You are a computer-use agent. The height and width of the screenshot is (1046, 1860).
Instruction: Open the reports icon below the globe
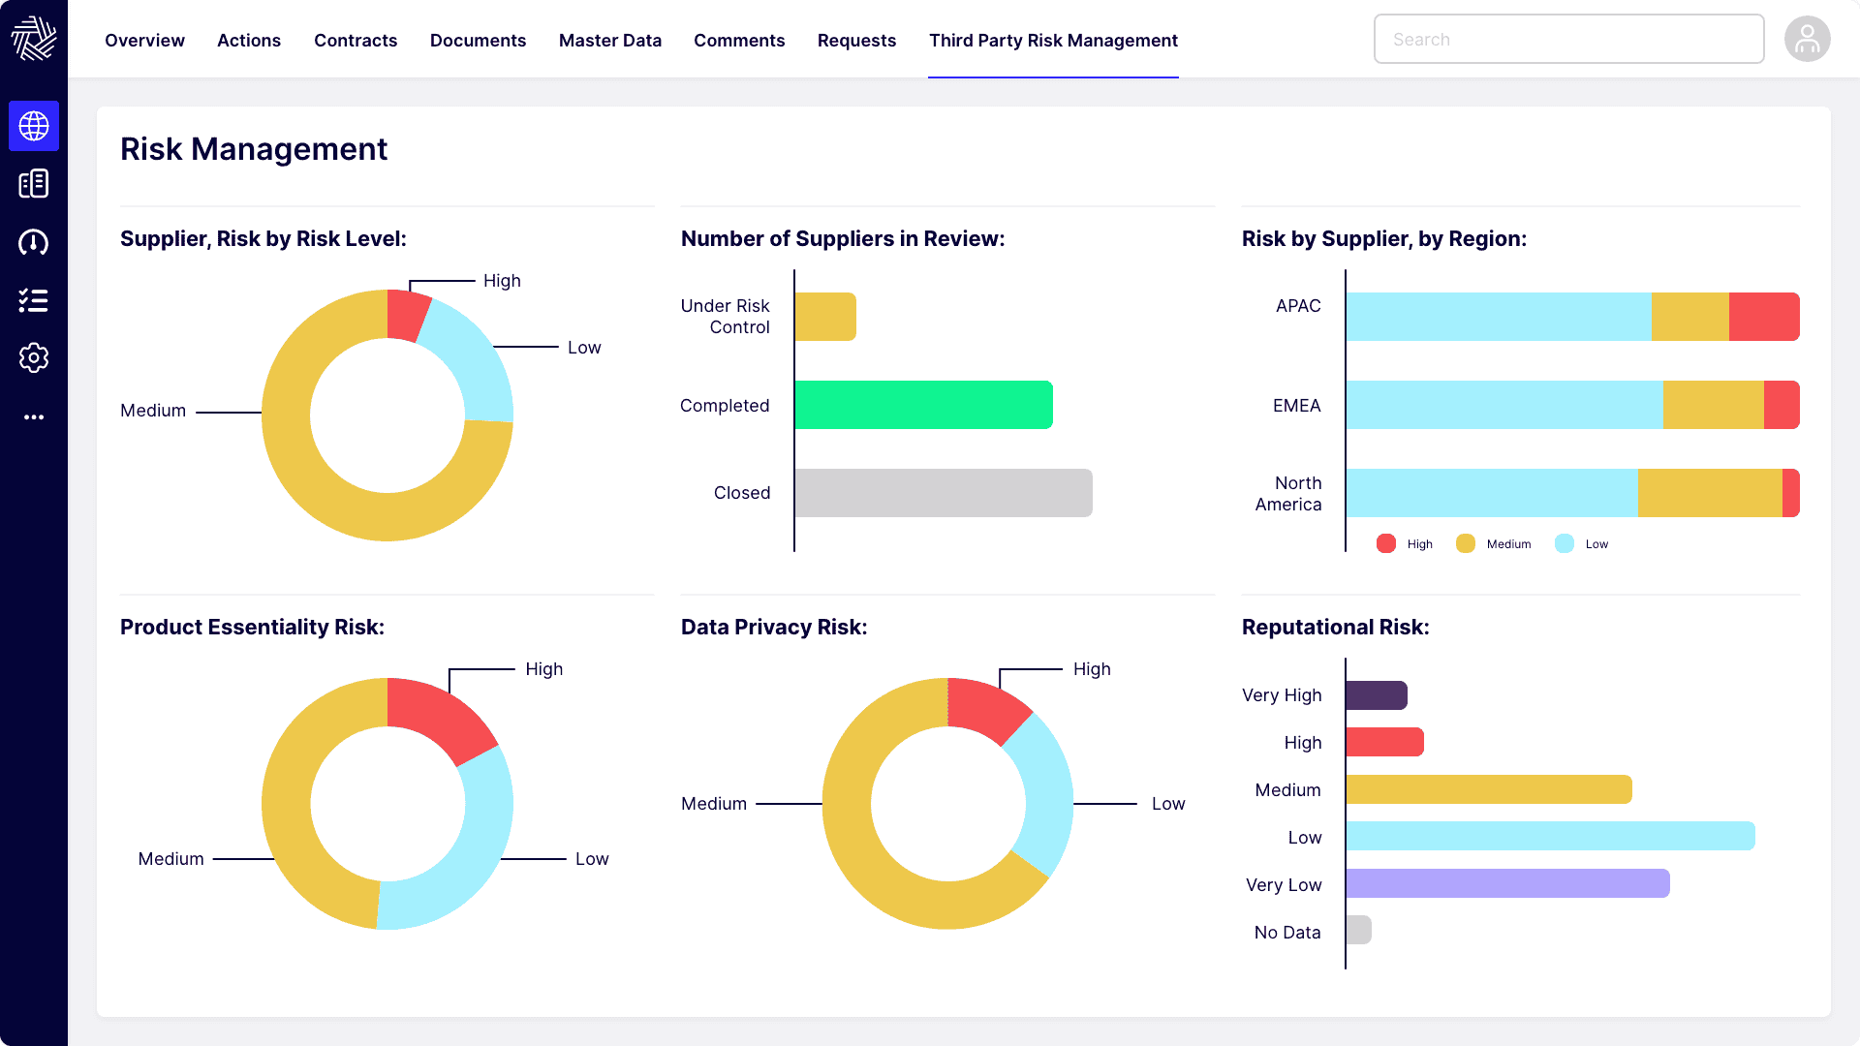pyautogui.click(x=34, y=183)
